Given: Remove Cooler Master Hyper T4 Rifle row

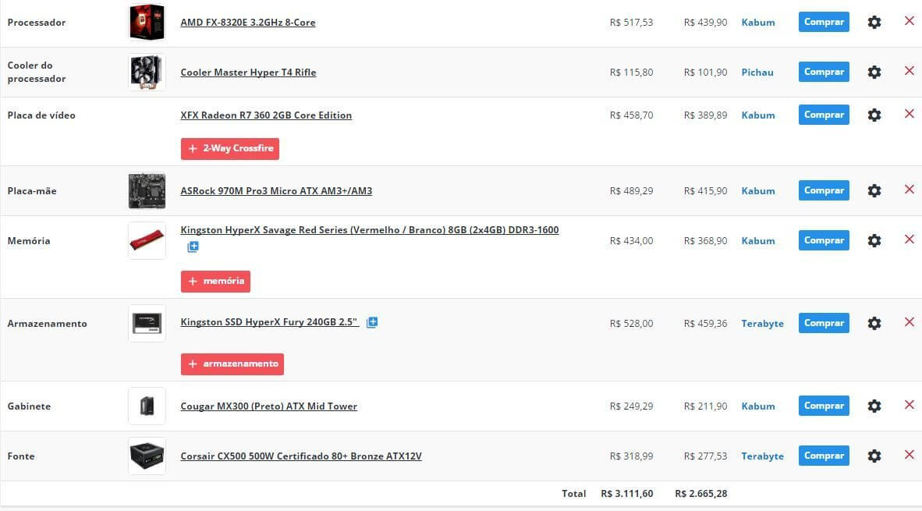Looking at the screenshot, I should point(909,71).
